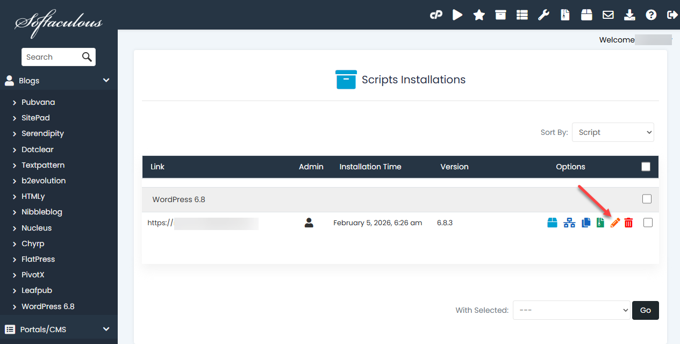Click the blue network staging icon
The image size is (680, 344).
click(569, 223)
